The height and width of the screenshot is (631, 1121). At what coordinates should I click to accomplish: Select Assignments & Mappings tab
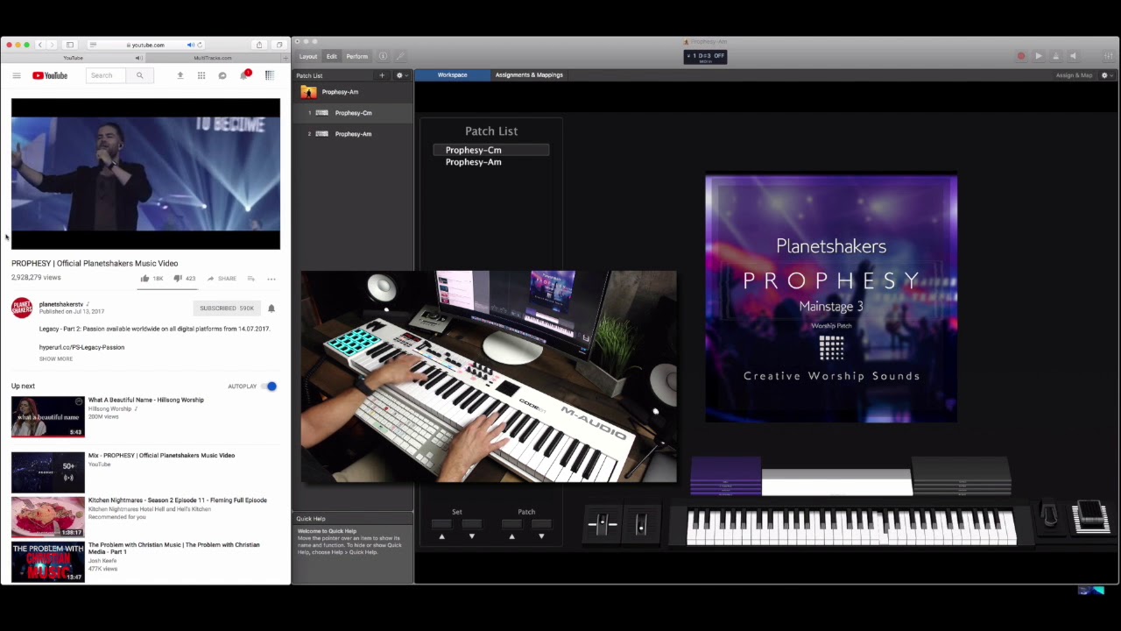(529, 75)
